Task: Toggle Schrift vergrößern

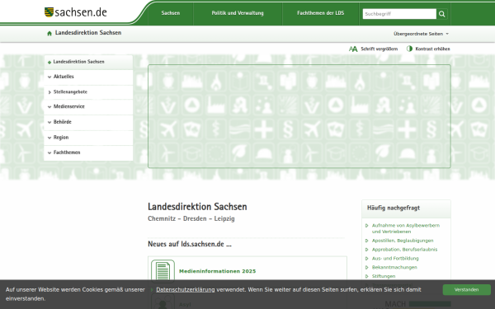Action: [x=373, y=49]
